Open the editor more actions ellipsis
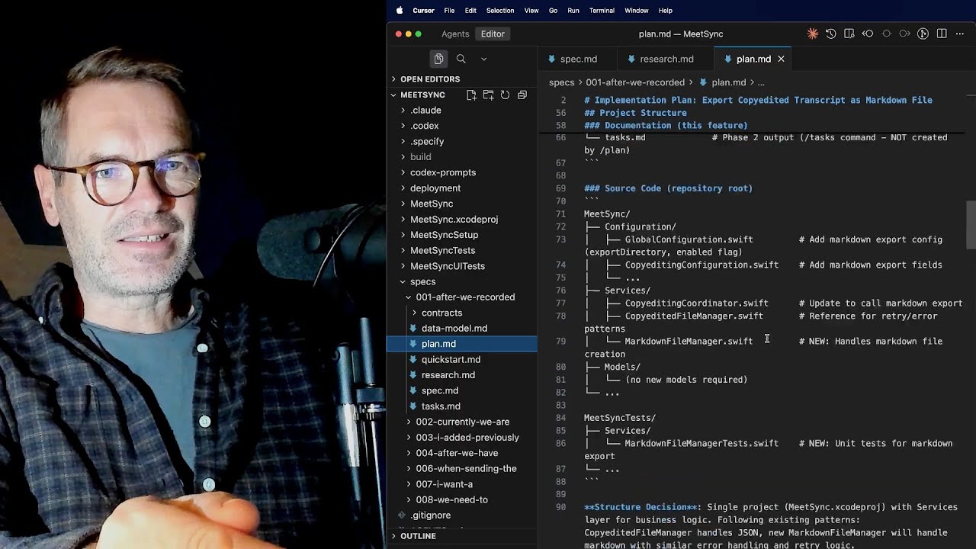Viewport: 976px width, 549px height. (960, 34)
